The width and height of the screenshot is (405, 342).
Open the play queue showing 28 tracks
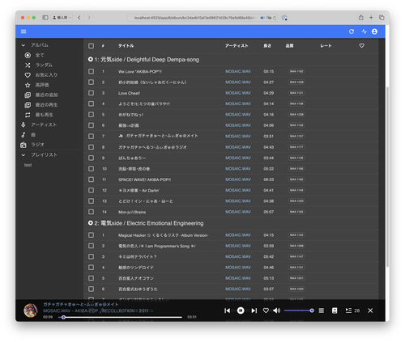pyautogui.click(x=352, y=310)
